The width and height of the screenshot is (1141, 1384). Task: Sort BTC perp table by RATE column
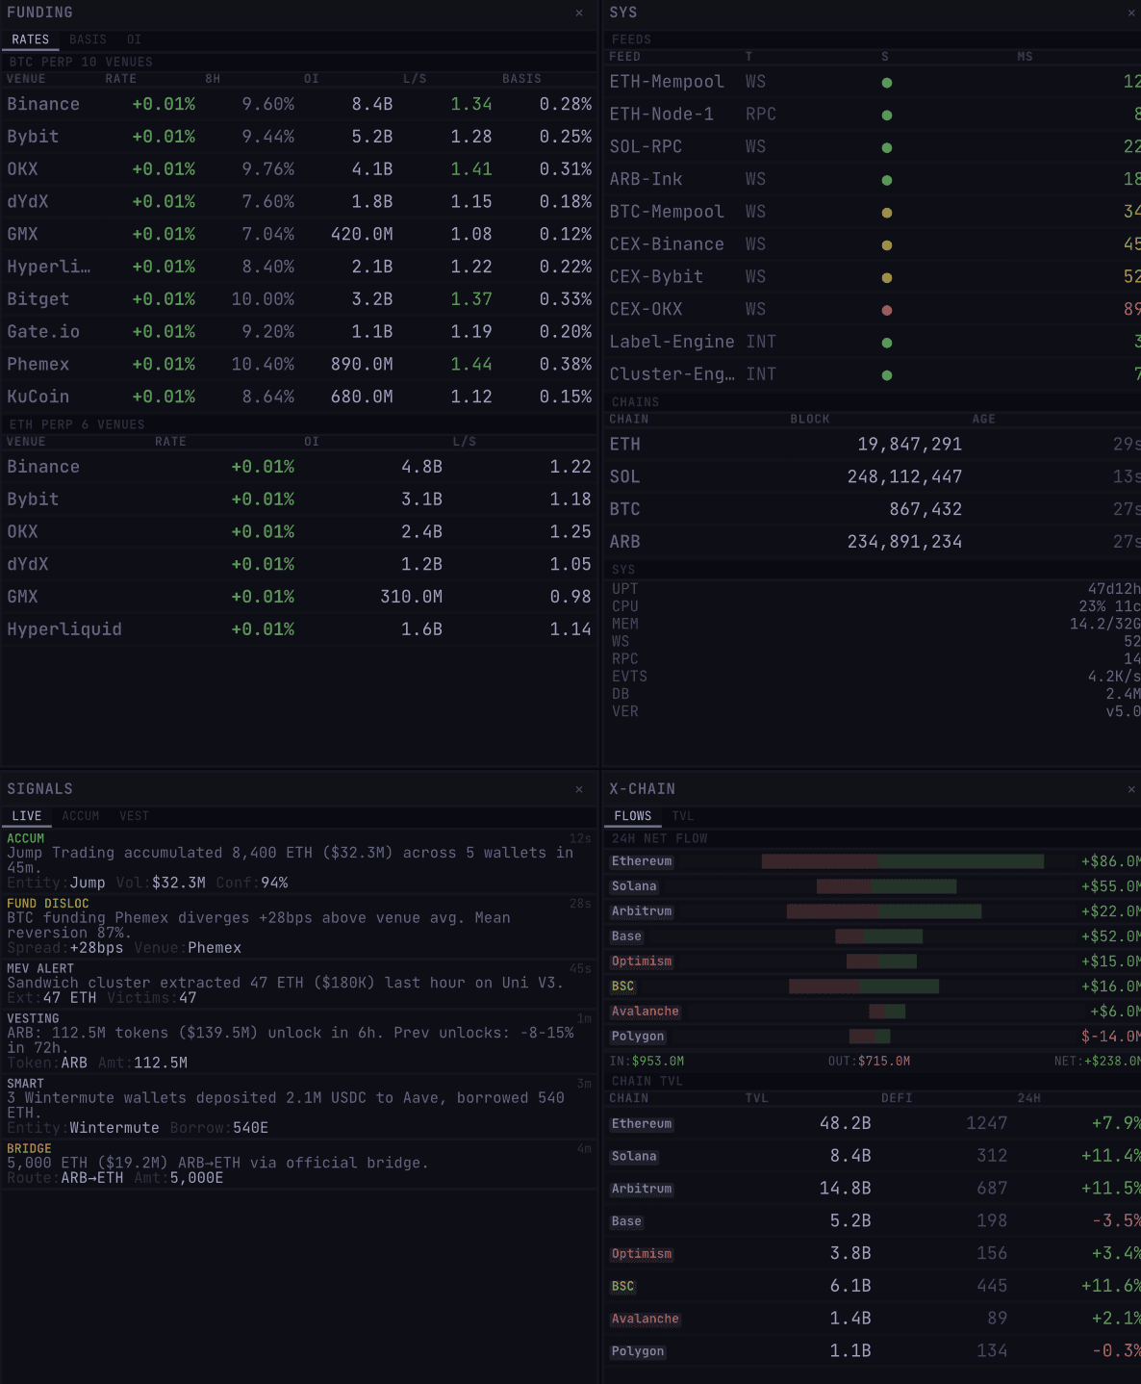[x=120, y=79]
